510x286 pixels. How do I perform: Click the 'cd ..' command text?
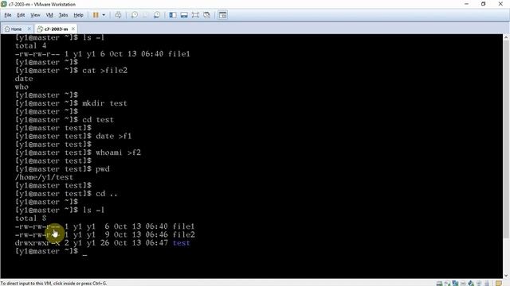[107, 194]
